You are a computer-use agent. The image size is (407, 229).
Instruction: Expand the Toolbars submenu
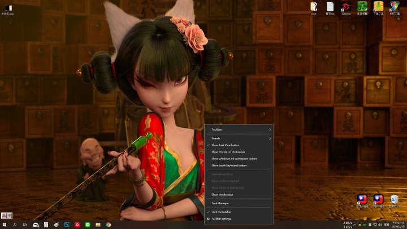(x=239, y=129)
